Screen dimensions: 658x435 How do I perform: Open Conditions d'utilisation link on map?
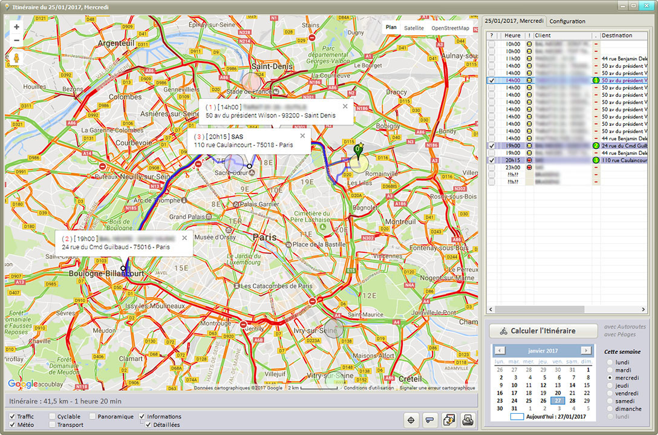tap(368, 388)
